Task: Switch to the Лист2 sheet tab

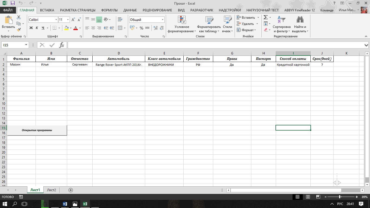Action: click(51, 190)
